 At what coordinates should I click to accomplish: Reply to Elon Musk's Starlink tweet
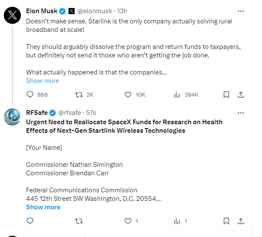(x=30, y=94)
